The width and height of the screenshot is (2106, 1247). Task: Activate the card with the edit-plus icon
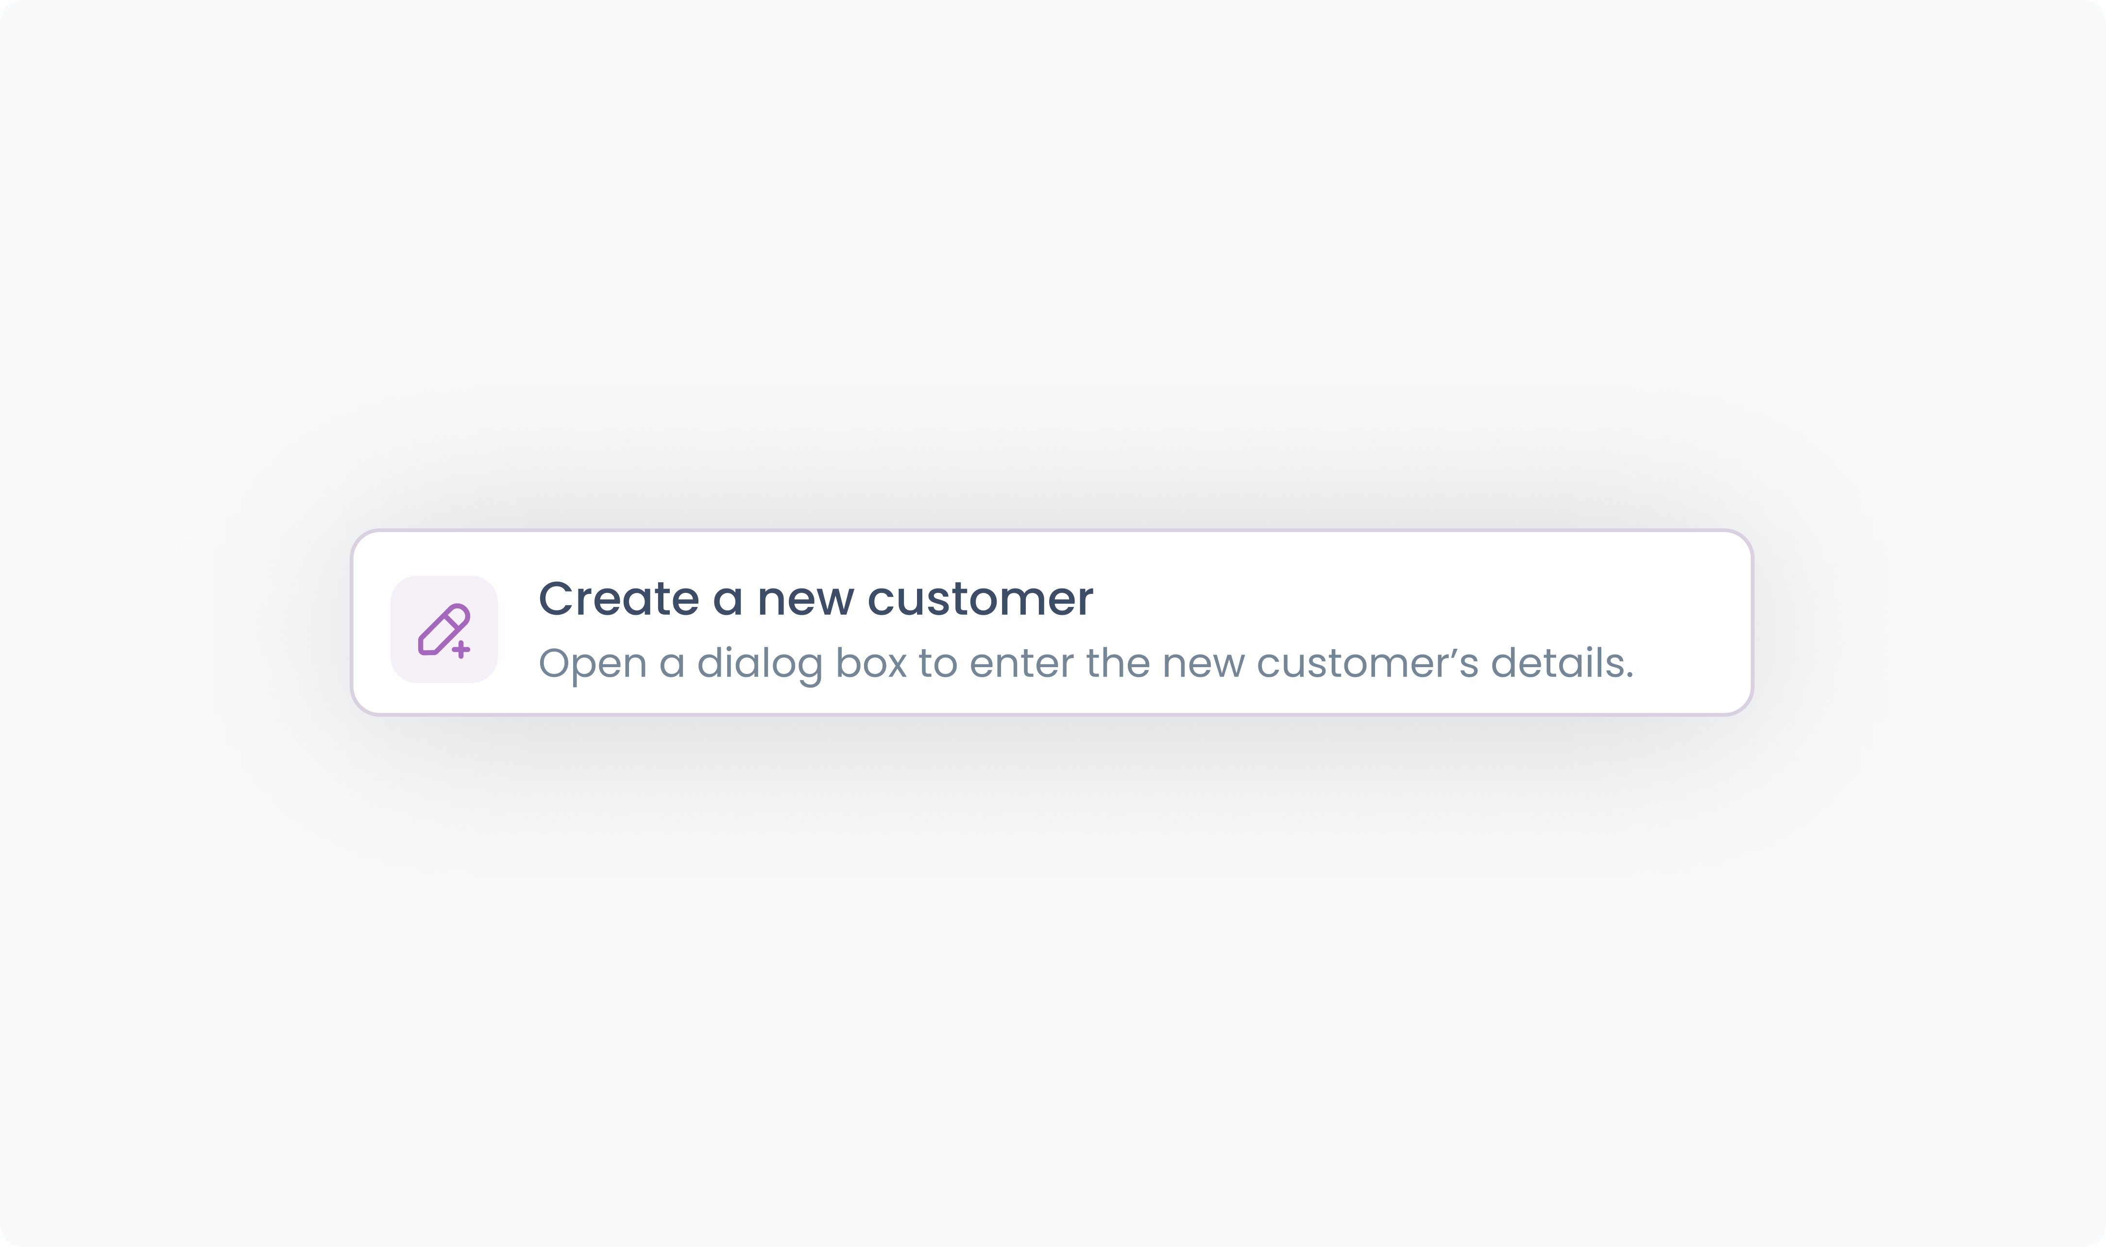[1052, 623]
